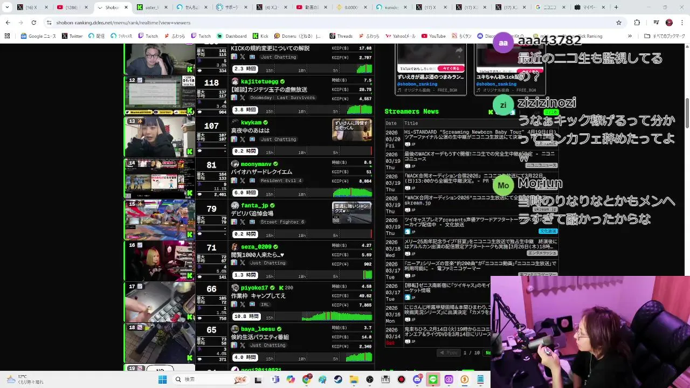Show more bookmarks with the overflow chevron
Screen dimensions: 690x388
630,36
